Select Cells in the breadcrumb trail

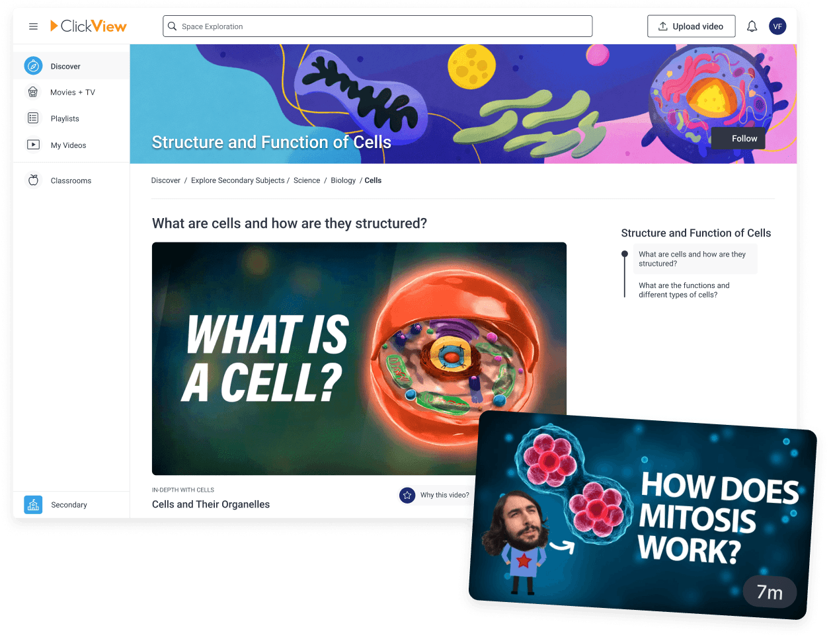click(373, 180)
